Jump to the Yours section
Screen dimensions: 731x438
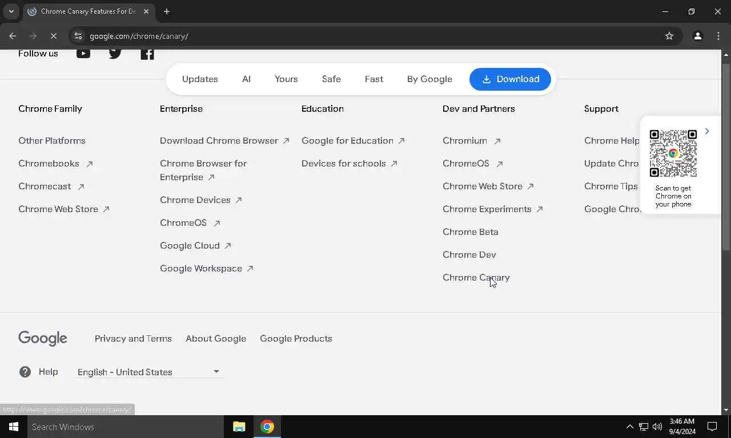tap(286, 79)
